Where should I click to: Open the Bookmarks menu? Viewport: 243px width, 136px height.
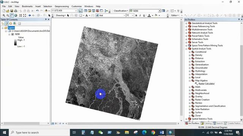[27, 6]
